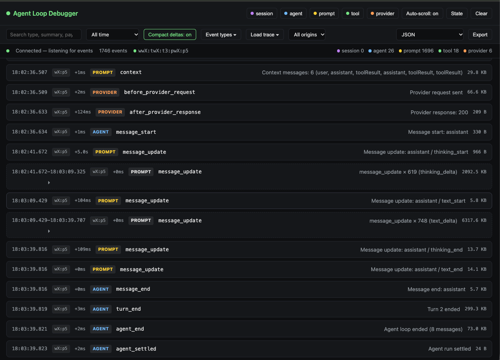Image resolution: width=500 pixels, height=360 pixels.
Task: Click the green dot beside Agent Loop Debugger
Action: click(x=8, y=13)
